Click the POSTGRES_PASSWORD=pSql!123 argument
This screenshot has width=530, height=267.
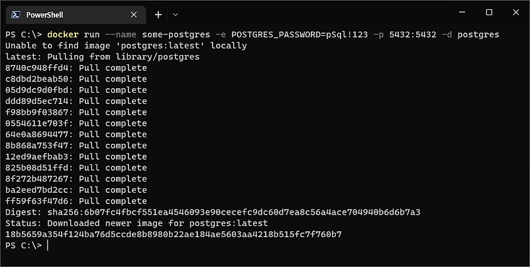(x=299, y=34)
